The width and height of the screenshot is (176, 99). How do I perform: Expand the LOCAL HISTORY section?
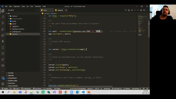click(x=23, y=86)
